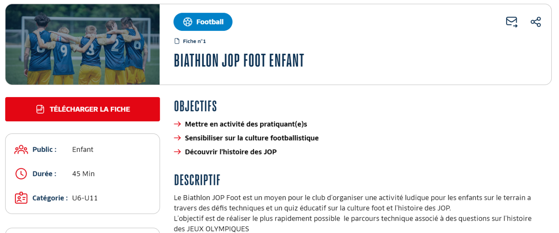
Task: Click the '45 Min' duration value
Action: click(x=83, y=173)
